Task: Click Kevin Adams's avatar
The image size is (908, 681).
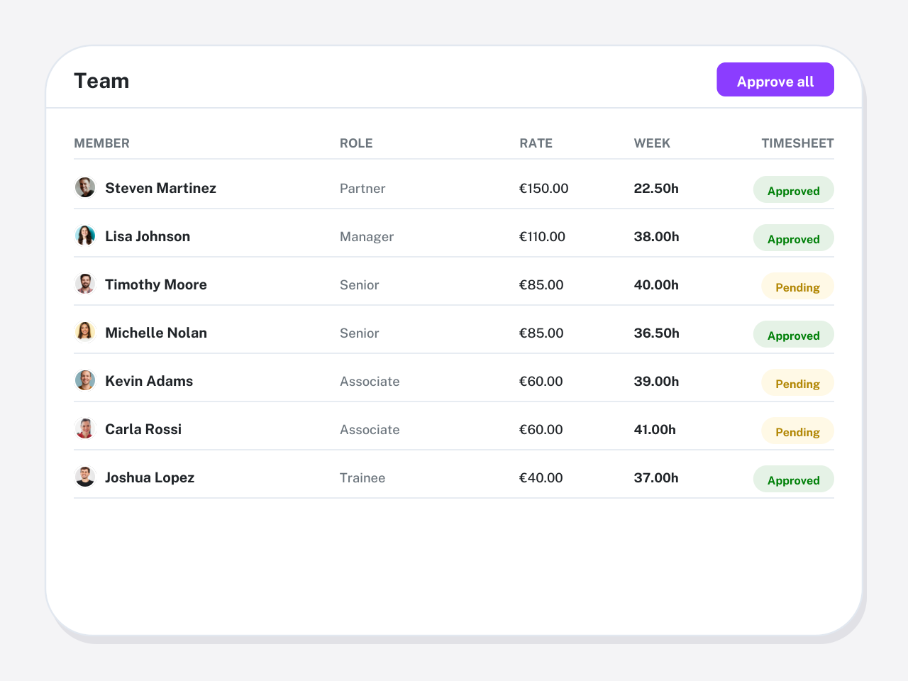Action: click(85, 380)
